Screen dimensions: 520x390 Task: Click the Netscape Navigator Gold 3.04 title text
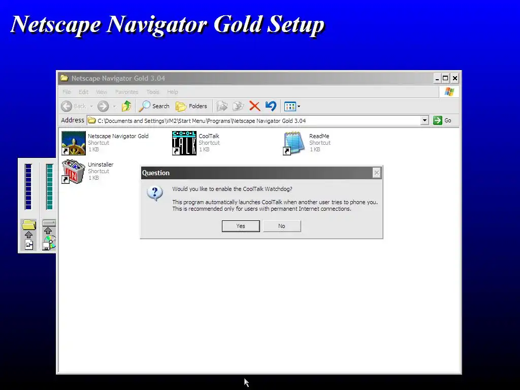[x=118, y=78]
